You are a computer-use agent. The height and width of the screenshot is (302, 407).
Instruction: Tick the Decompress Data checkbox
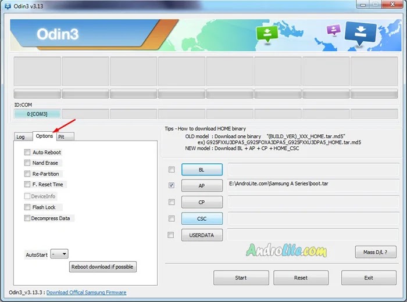point(27,218)
